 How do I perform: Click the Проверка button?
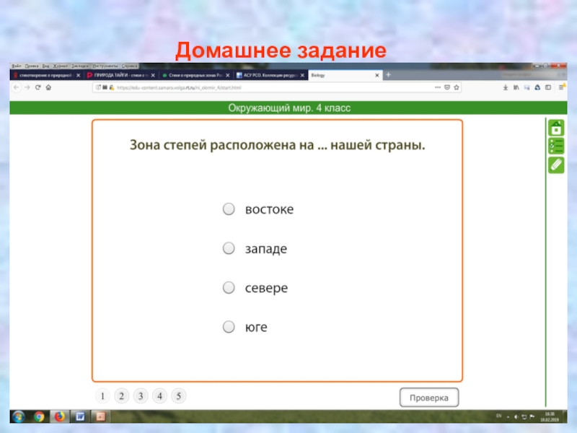pyautogui.click(x=429, y=398)
